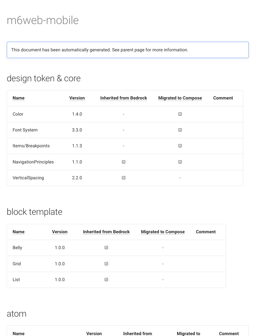257x336 pixels.
Task: Sort by Migrated to Compose in block template table
Action: (163, 232)
